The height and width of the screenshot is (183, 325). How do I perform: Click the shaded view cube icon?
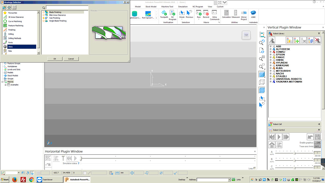click(262, 75)
